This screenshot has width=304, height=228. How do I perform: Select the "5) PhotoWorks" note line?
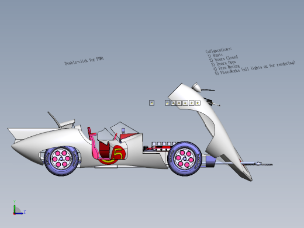255,68
